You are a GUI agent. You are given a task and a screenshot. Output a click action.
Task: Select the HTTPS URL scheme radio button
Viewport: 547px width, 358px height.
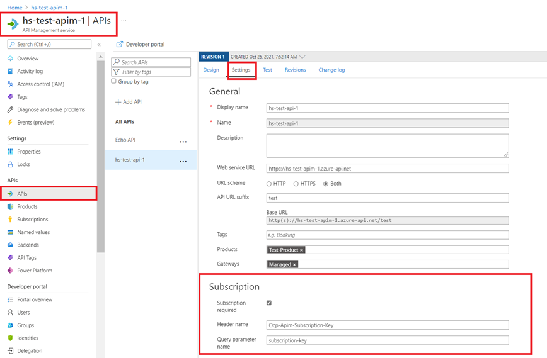[x=296, y=184]
